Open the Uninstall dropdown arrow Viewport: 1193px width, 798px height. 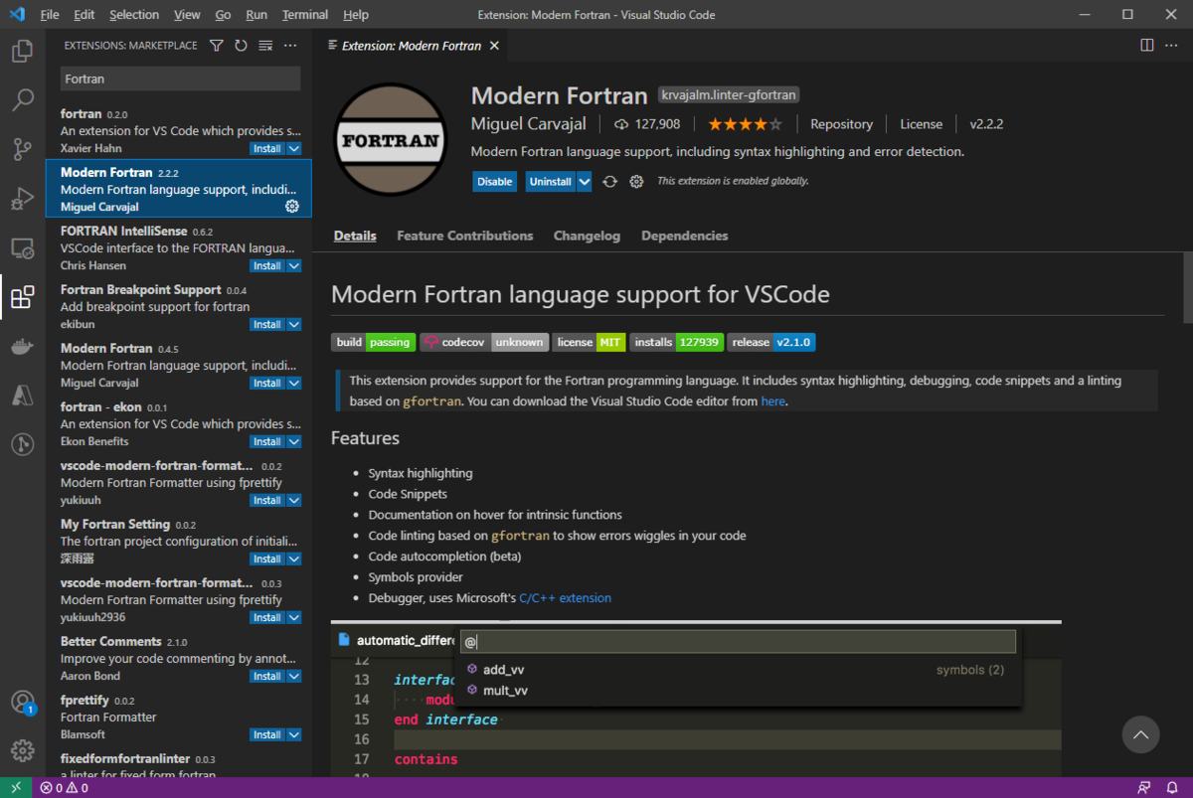point(585,182)
